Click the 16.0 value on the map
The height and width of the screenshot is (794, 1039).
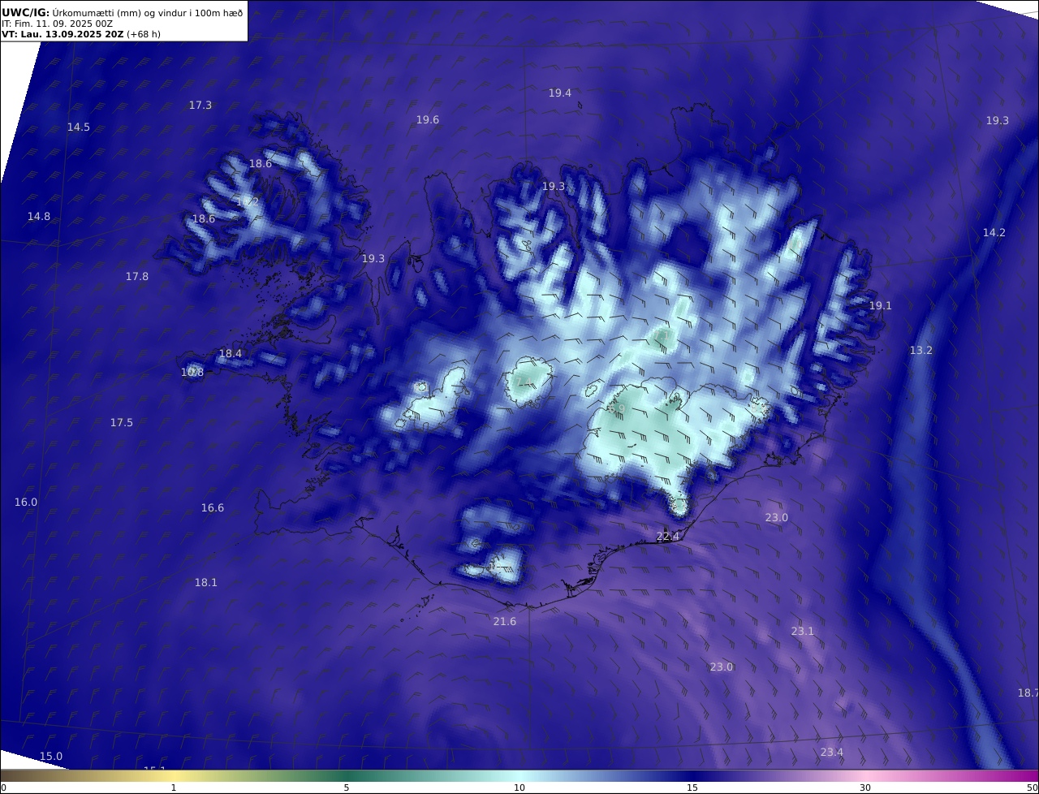[x=26, y=503]
